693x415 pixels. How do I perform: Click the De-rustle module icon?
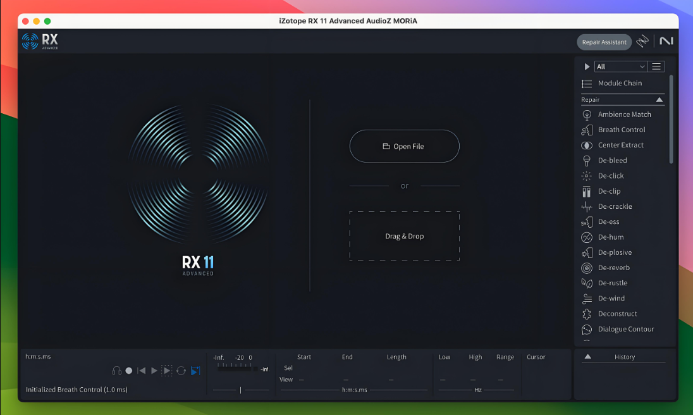(587, 283)
